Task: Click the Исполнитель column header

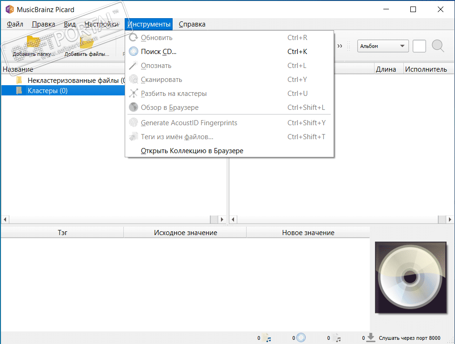Action: point(428,69)
